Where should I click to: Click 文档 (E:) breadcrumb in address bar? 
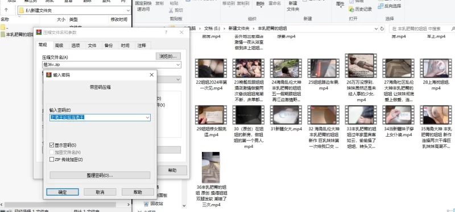[212, 29]
